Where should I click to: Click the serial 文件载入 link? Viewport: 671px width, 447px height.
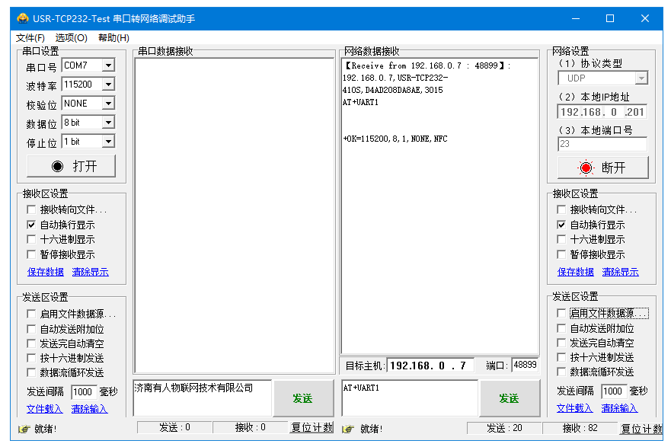[x=44, y=409]
